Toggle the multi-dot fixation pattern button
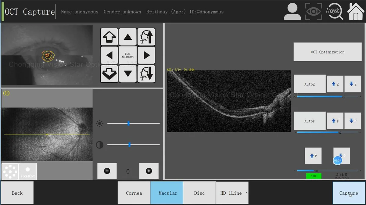 coord(10,171)
